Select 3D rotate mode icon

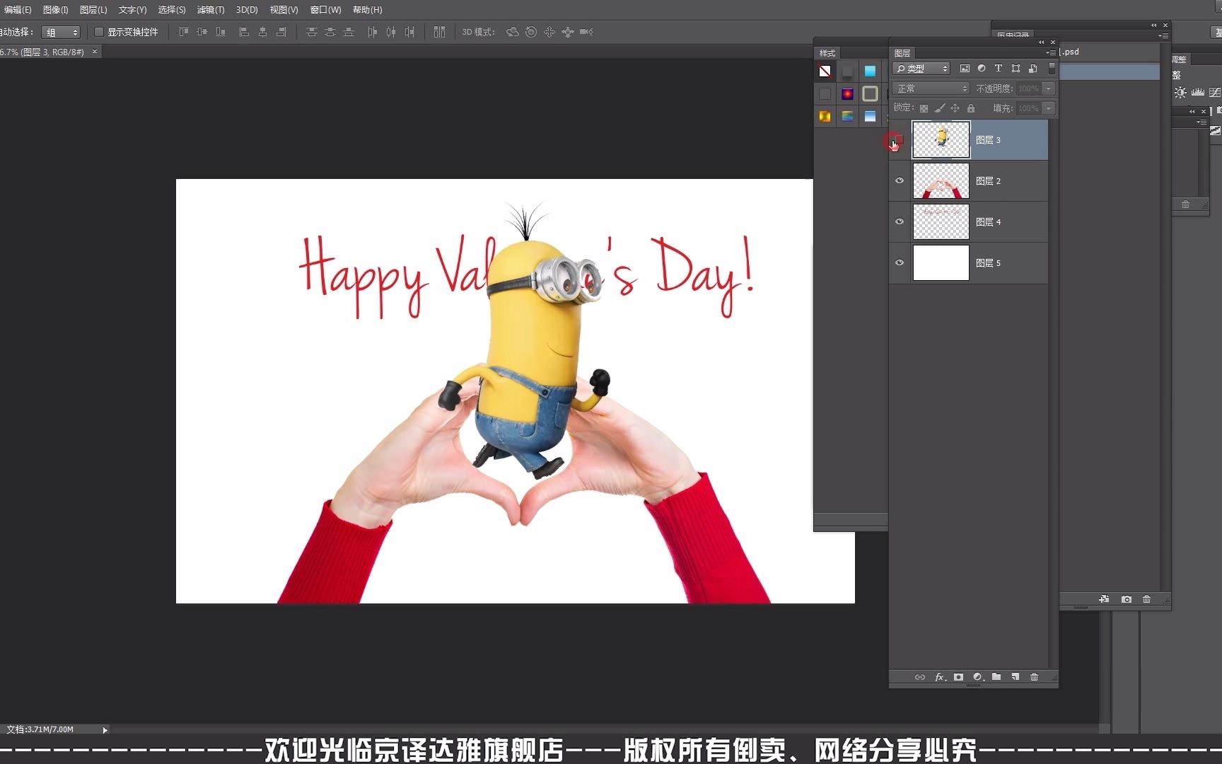point(513,32)
